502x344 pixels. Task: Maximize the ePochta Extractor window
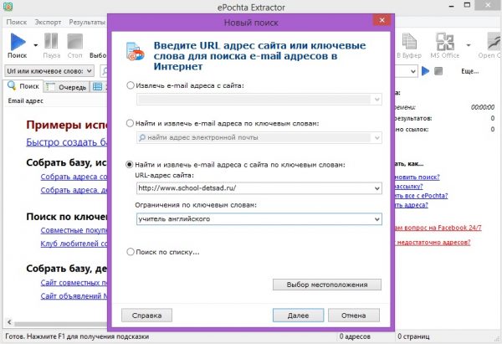click(x=468, y=5)
